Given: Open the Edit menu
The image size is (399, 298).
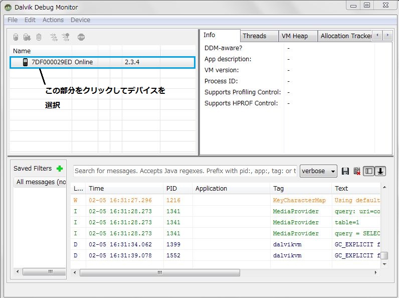Looking at the screenshot, I should (30, 20).
